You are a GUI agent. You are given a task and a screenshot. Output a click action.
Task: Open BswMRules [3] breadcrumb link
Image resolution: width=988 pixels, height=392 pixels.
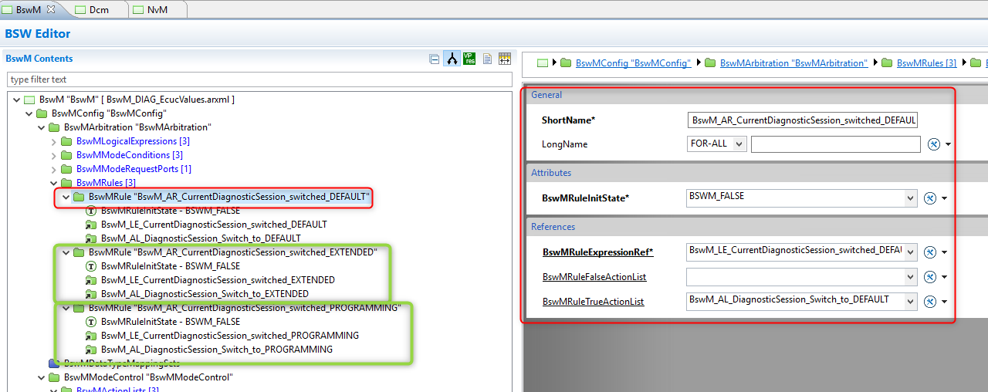coord(926,63)
